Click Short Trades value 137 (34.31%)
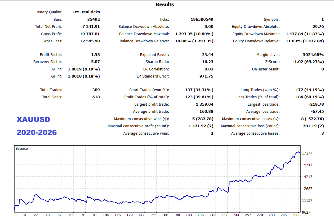334x219 pixels. (x=199, y=90)
